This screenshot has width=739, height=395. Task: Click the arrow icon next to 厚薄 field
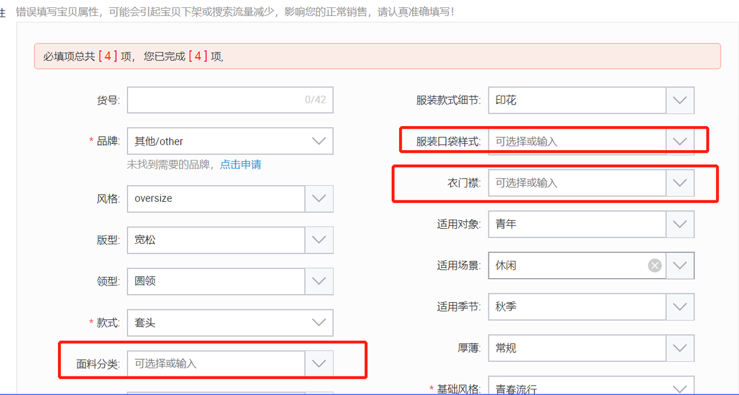680,348
